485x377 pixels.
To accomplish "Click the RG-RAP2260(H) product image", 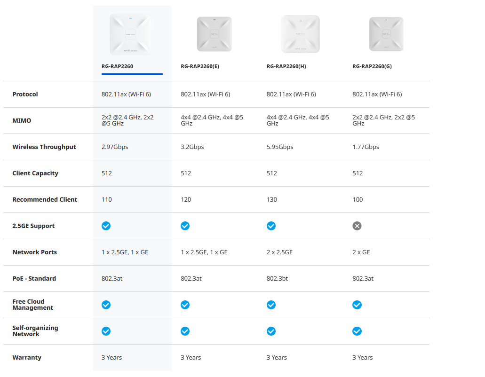I will tap(300, 34).
